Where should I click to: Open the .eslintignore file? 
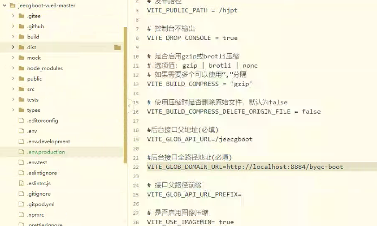(x=42, y=173)
